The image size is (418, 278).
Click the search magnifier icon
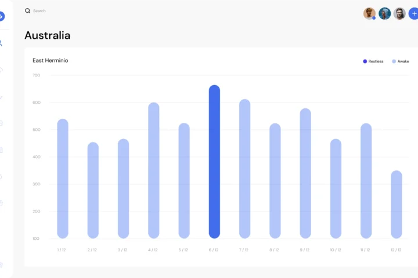click(27, 11)
